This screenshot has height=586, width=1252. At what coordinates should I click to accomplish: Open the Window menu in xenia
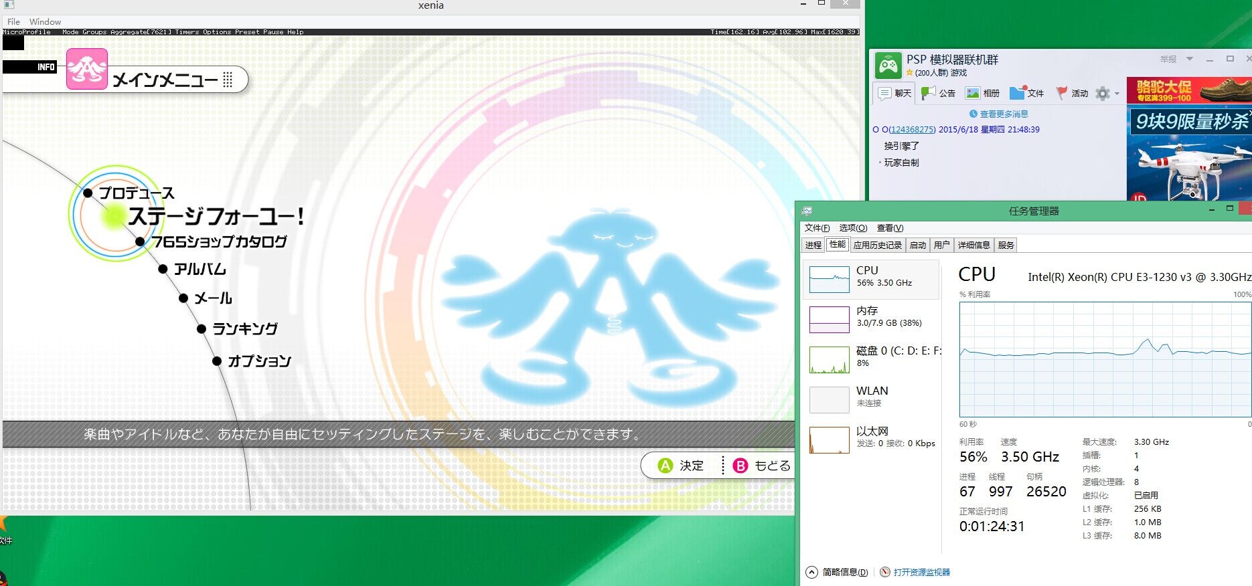pos(45,22)
